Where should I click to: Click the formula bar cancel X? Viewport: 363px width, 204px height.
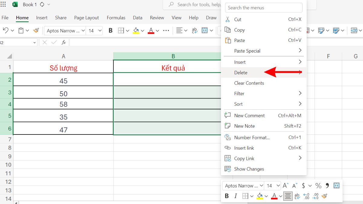(x=45, y=42)
